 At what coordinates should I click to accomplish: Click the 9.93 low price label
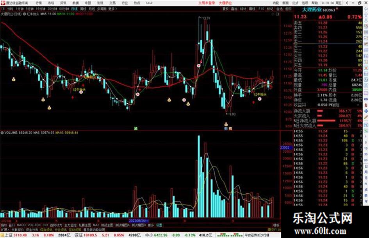coord(232,114)
